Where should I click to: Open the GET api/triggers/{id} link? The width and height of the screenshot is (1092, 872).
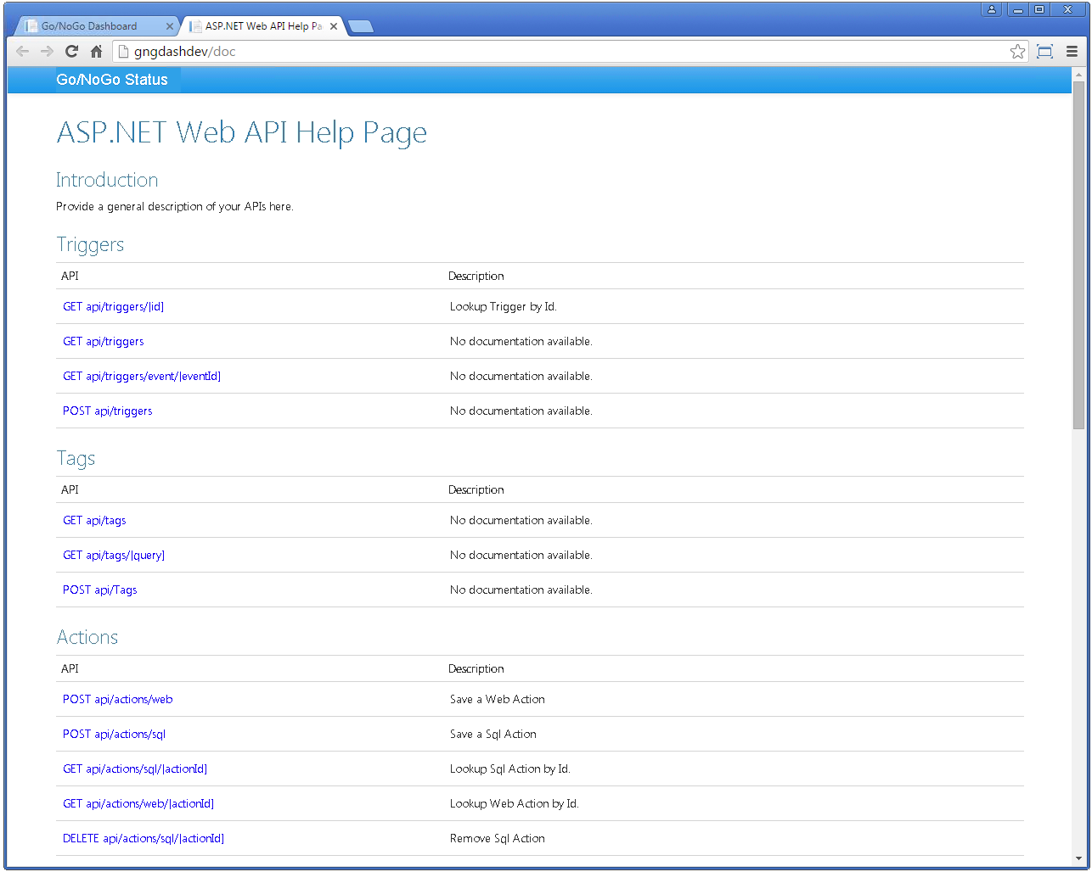[113, 307]
